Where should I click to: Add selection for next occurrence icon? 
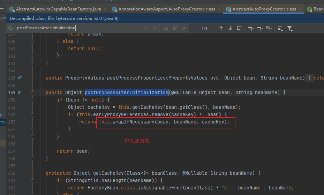(x=251, y=28)
